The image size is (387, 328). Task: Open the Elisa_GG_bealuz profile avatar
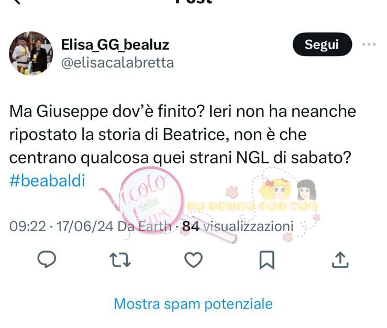click(x=31, y=53)
